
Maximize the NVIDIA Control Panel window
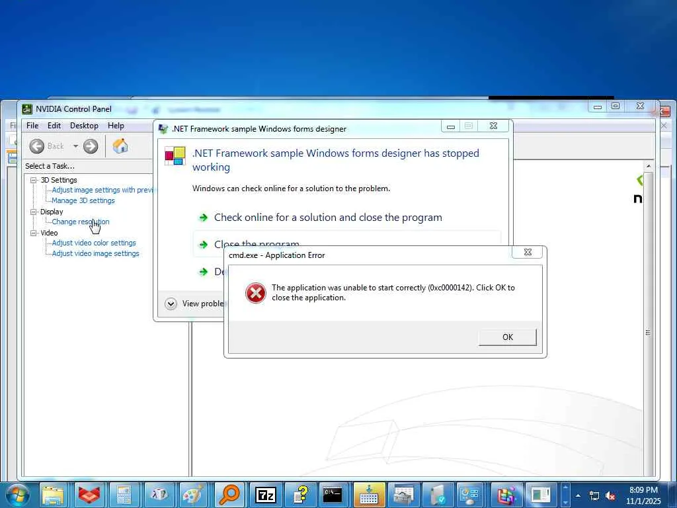pyautogui.click(x=616, y=106)
